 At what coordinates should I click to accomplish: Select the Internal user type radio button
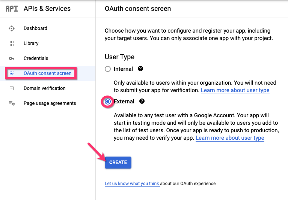(x=108, y=69)
